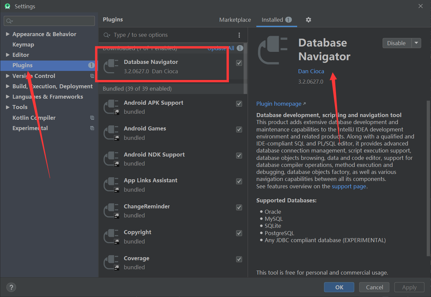Viewport: 431px width, 297px height.
Task: Disable the Database Navigator plugin
Action: [x=397, y=43]
